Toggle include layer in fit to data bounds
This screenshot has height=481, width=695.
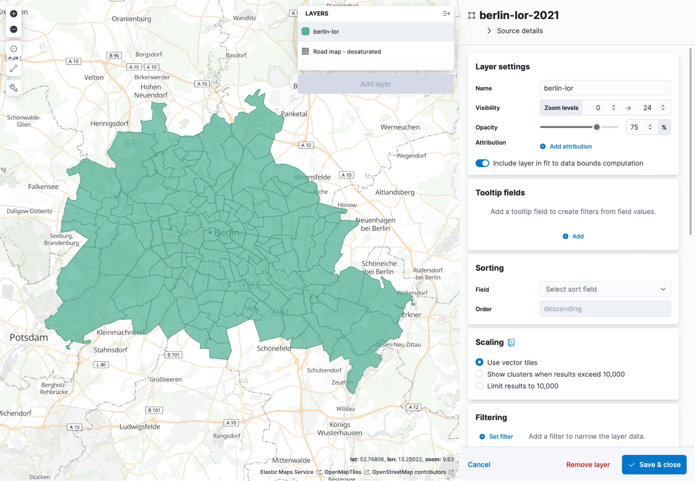coord(482,163)
